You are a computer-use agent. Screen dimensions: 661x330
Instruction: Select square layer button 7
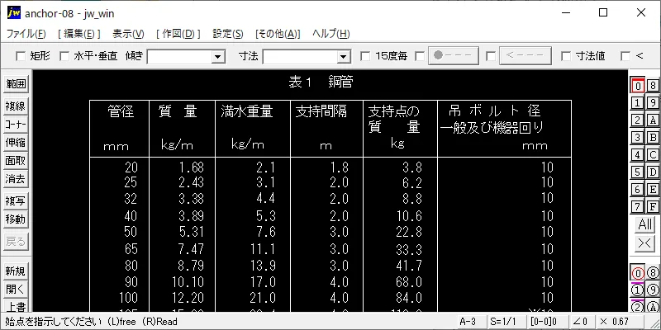click(x=638, y=207)
